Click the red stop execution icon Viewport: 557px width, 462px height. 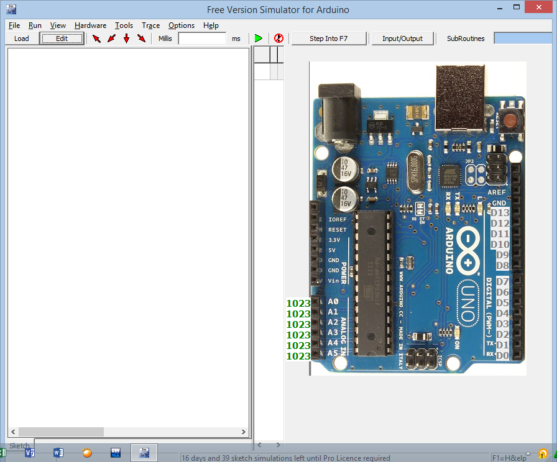pos(278,38)
